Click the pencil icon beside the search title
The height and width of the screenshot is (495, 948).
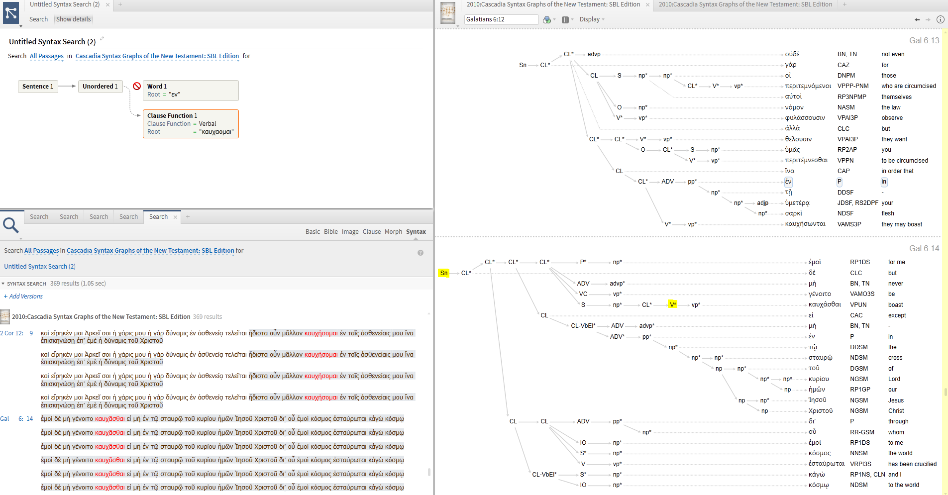click(102, 38)
